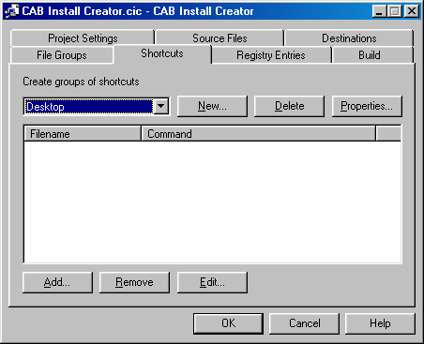Click the Remove shortcut button

pos(134,282)
